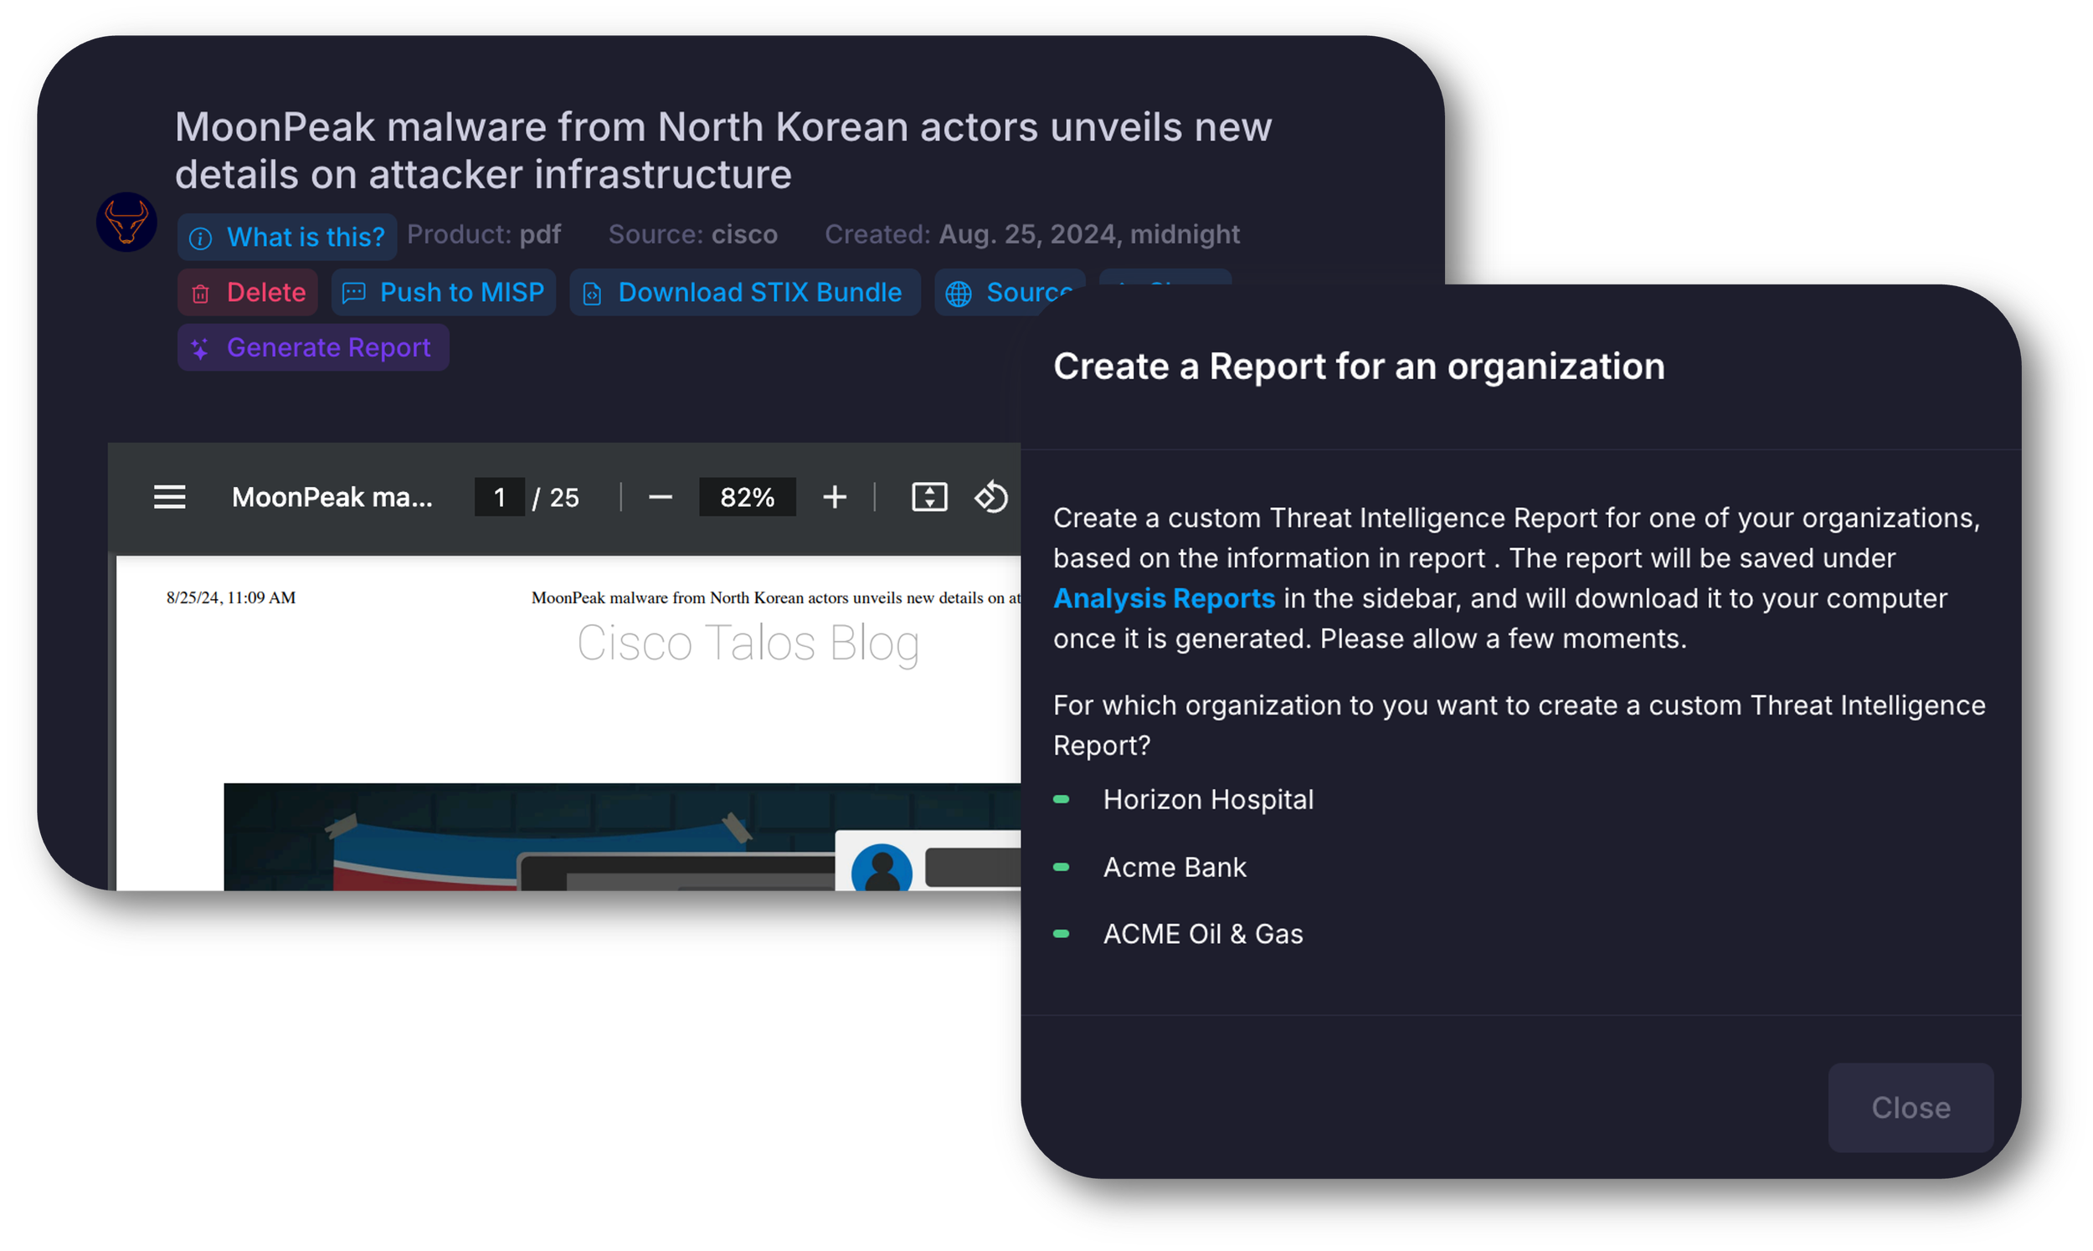The image size is (2093, 1251).
Task: Click the PDF zoom in plus icon
Action: pos(834,497)
